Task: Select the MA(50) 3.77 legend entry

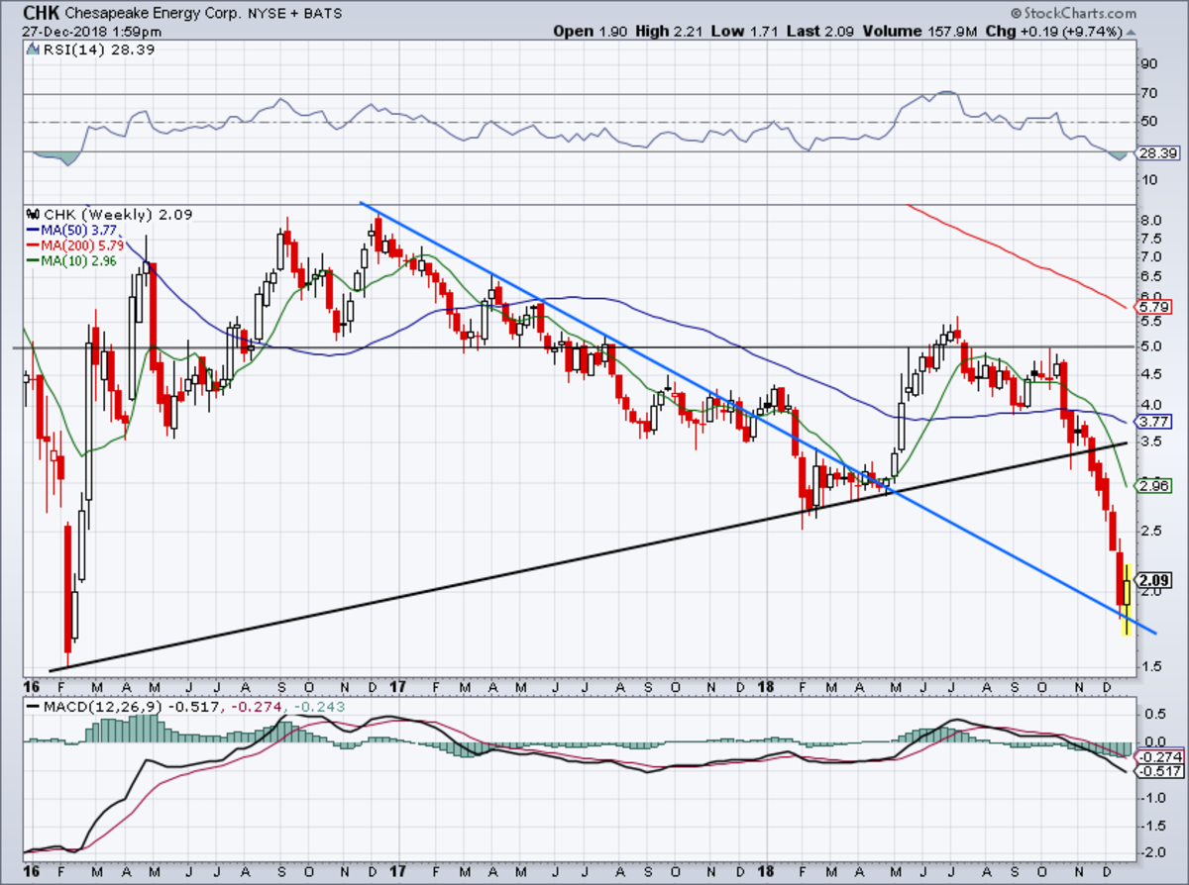Action: pyautogui.click(x=71, y=230)
